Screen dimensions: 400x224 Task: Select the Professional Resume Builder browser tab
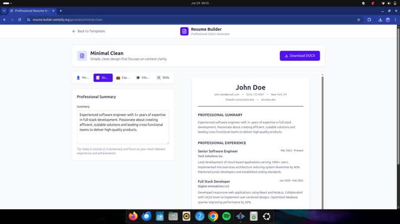tap(32, 11)
